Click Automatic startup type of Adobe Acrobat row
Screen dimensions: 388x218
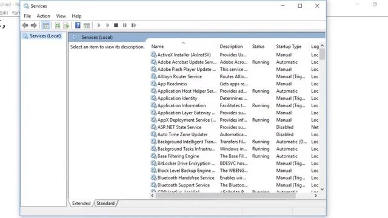(x=287, y=62)
